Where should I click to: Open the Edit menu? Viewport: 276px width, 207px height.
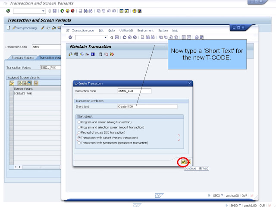tap(101, 30)
